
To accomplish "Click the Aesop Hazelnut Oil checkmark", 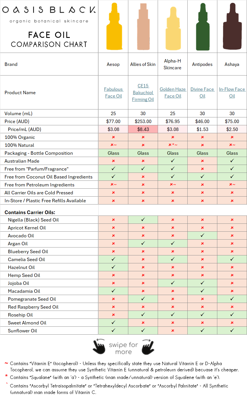I will pos(113,267).
